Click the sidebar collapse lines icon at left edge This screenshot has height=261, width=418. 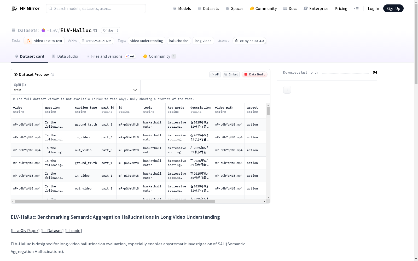point(1,72)
